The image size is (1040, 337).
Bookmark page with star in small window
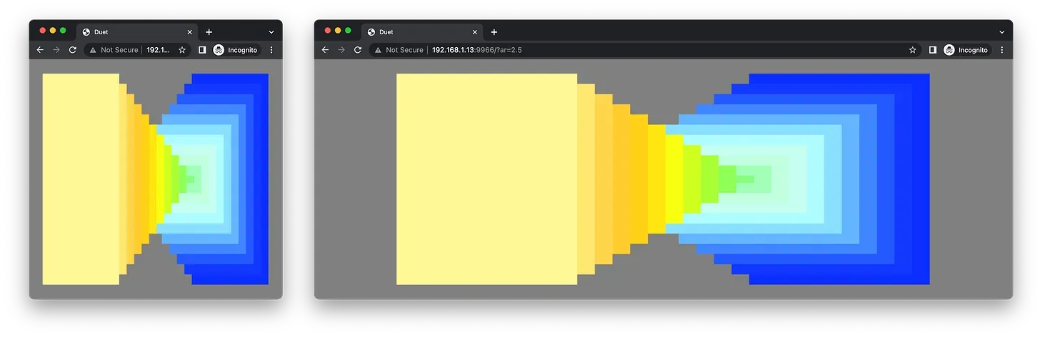pos(182,50)
